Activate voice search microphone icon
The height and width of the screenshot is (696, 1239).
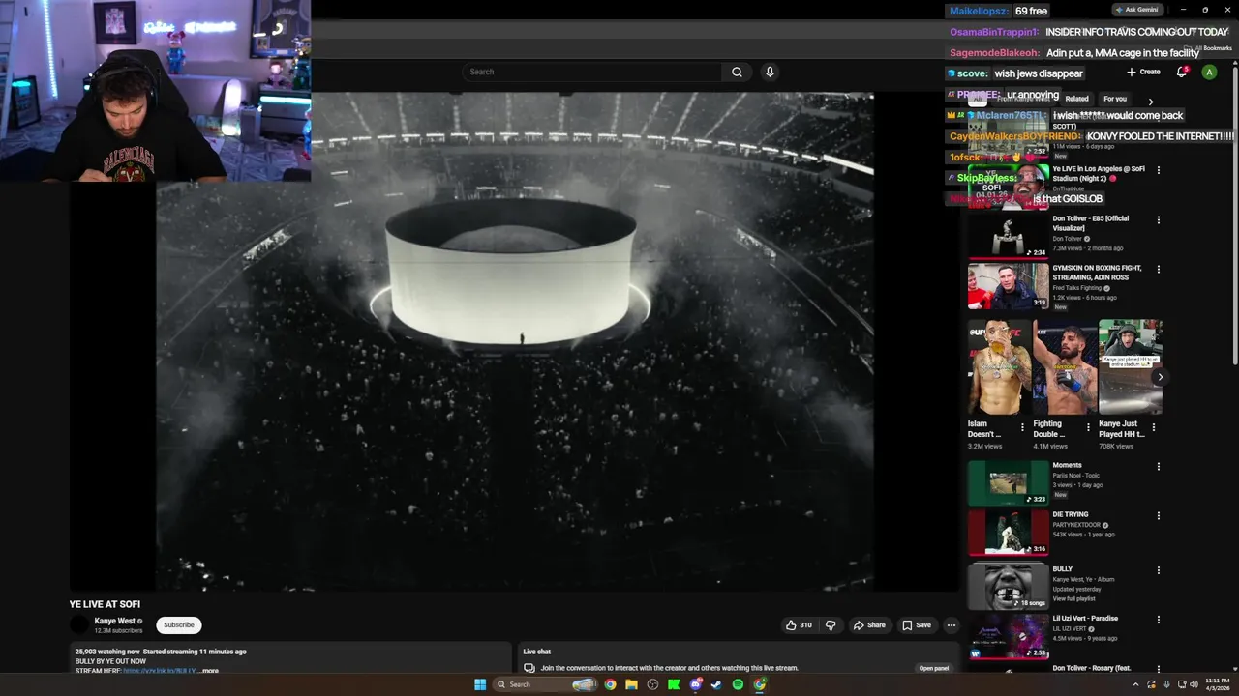[770, 72]
